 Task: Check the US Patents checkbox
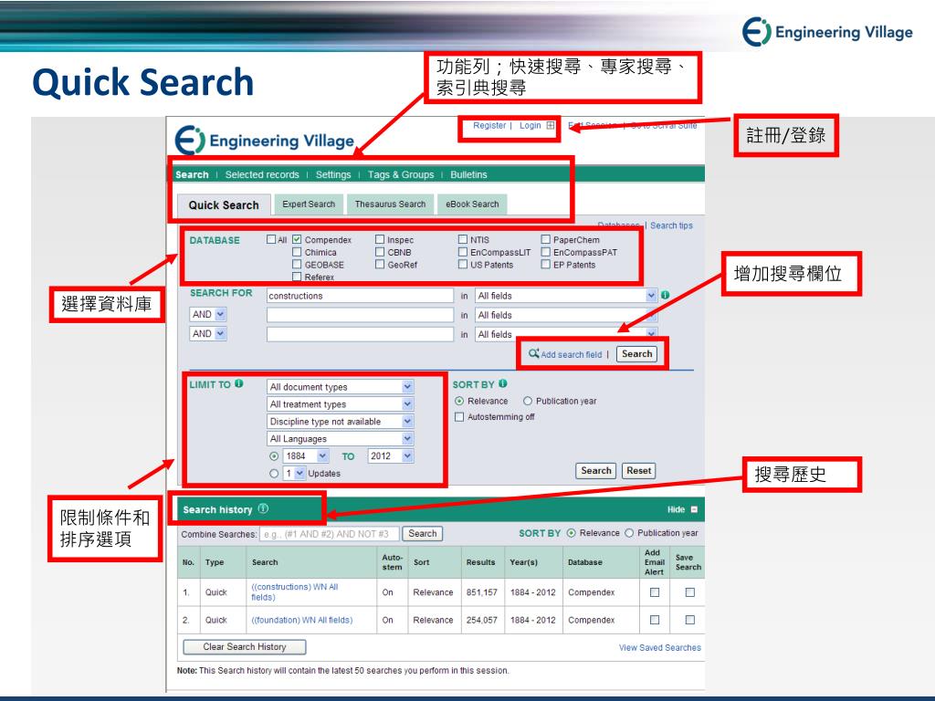(x=463, y=265)
